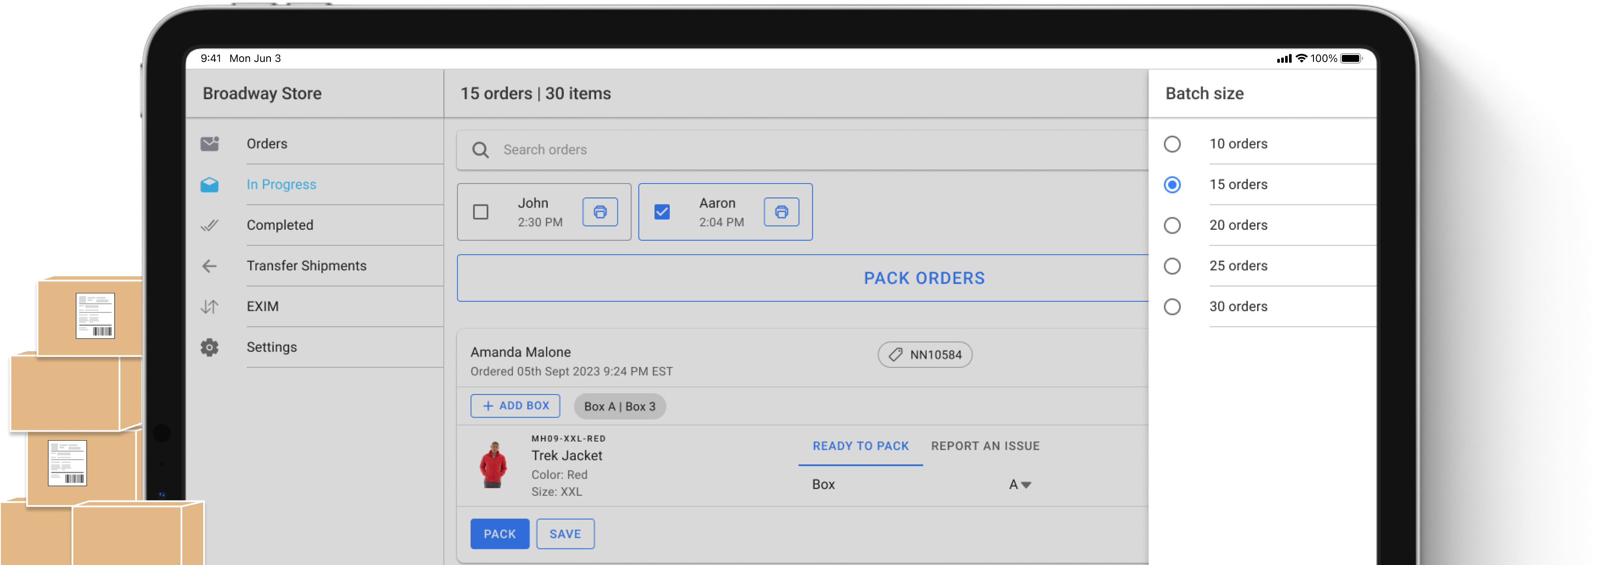Click the PACK ORDERS button
Viewport: 1603px width, 565px height.
point(803,278)
